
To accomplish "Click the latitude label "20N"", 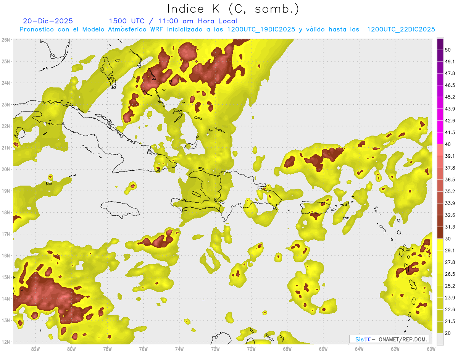I will 6,169.
